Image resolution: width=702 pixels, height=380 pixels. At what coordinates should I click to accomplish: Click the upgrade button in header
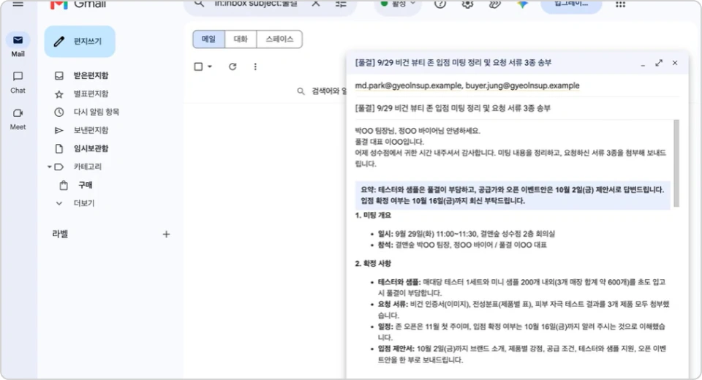pos(571,4)
